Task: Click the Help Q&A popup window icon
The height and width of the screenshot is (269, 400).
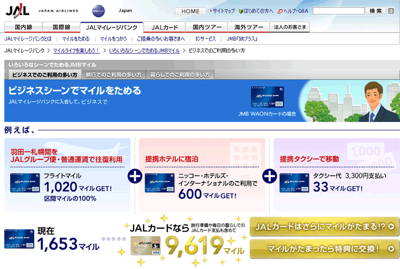Action: point(280,11)
